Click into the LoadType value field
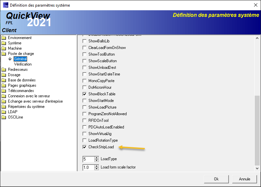This screenshot has height=187, width=261. 88,159
